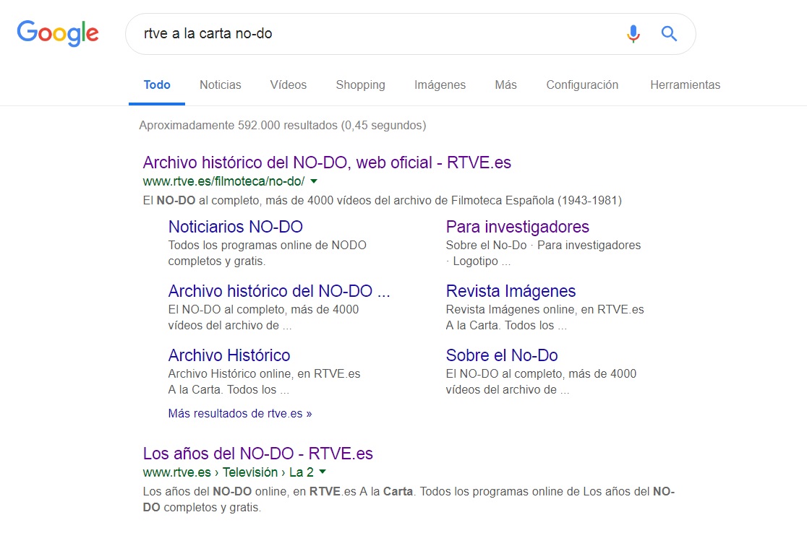The width and height of the screenshot is (807, 533).
Task: Click the Google logo
Action: coord(58,33)
